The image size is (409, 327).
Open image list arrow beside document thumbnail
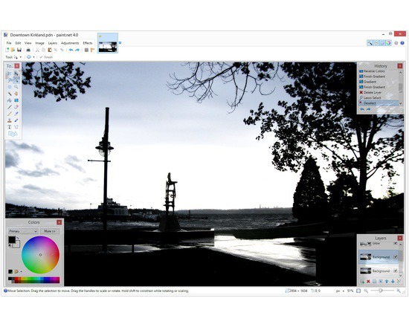pyautogui.click(x=120, y=42)
